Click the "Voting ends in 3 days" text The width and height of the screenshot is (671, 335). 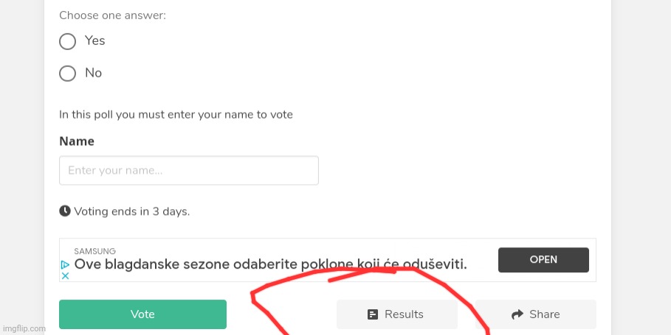[x=132, y=211]
